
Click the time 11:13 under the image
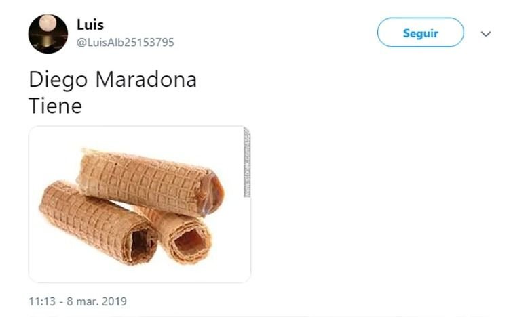pyautogui.click(x=42, y=301)
